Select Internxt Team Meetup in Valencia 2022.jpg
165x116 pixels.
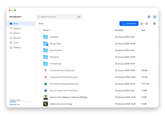[69, 97]
